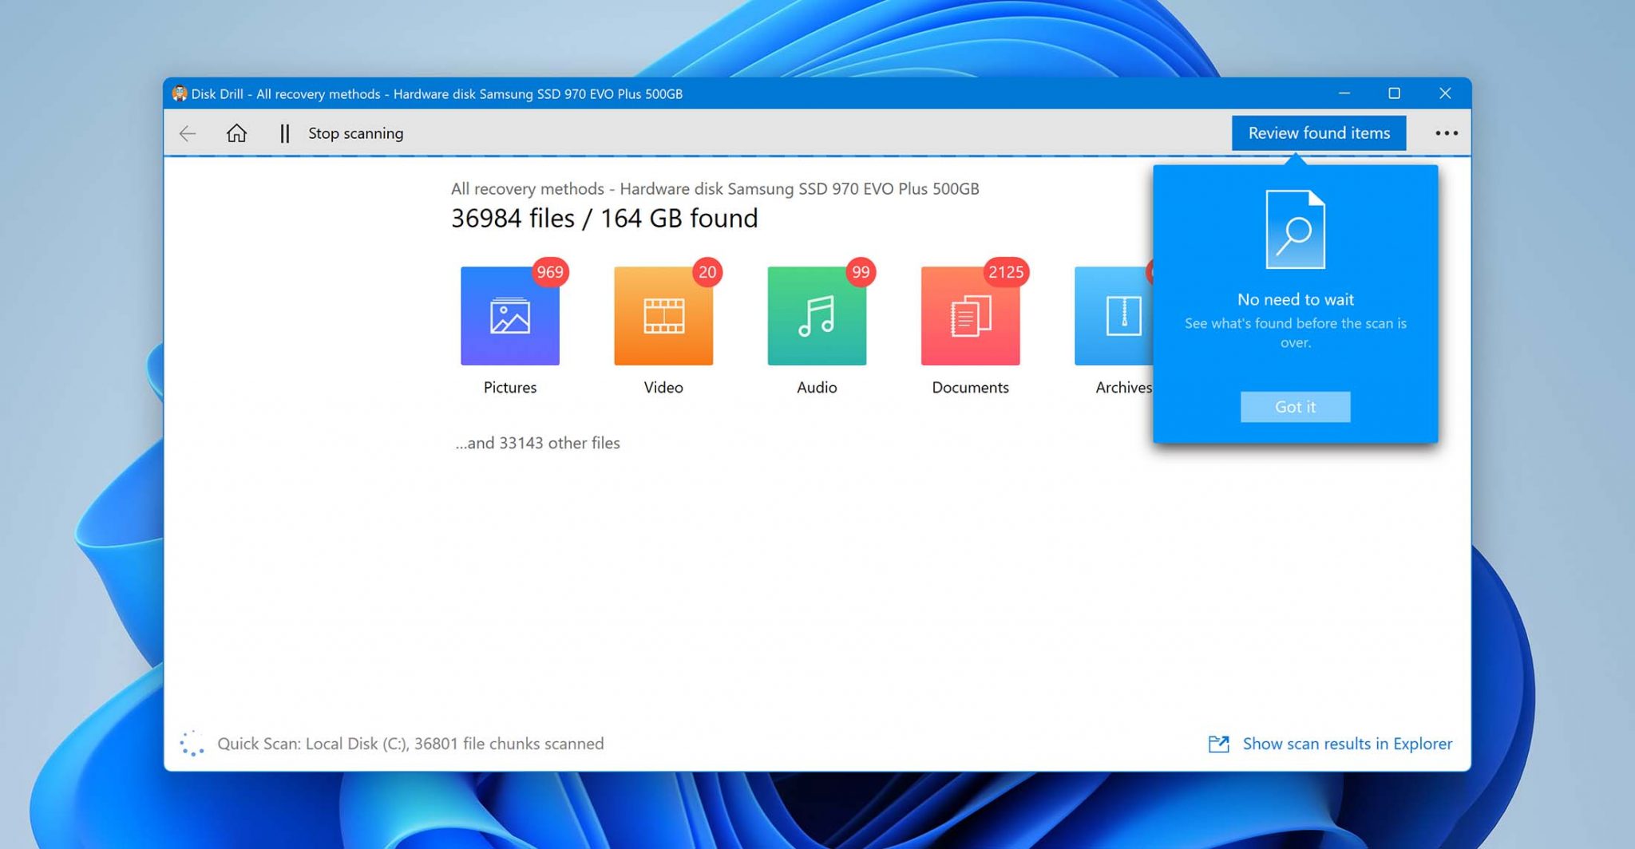Screen dimensions: 1635x849
Task: Maximize the Disk Drill window
Action: [1394, 93]
